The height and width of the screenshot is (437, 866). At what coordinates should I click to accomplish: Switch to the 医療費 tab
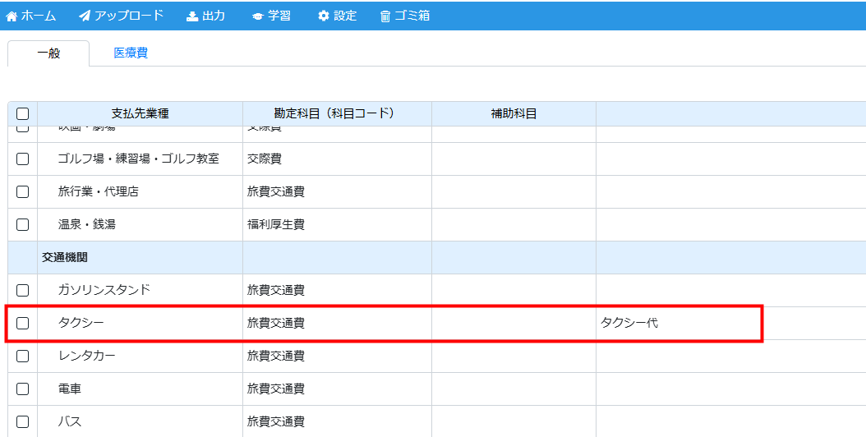[131, 53]
